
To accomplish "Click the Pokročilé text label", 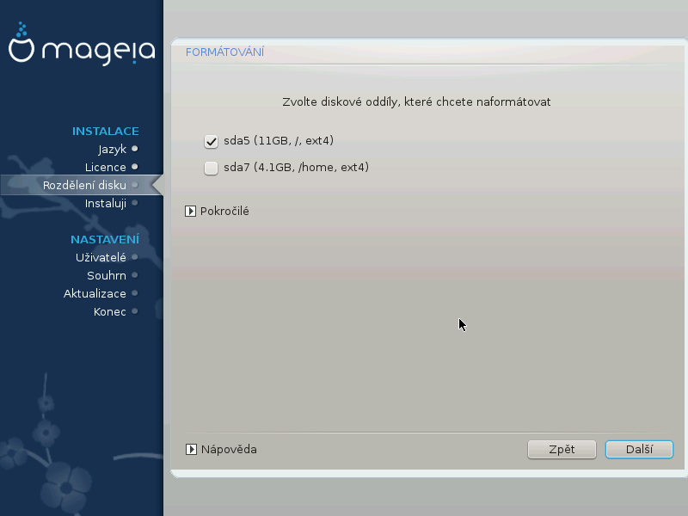I will (224, 211).
